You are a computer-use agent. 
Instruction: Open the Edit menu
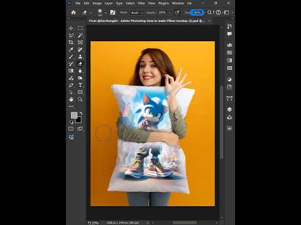click(x=87, y=3)
